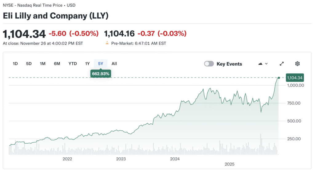
Task: Click the pre-market sun icon
Action: [107, 43]
